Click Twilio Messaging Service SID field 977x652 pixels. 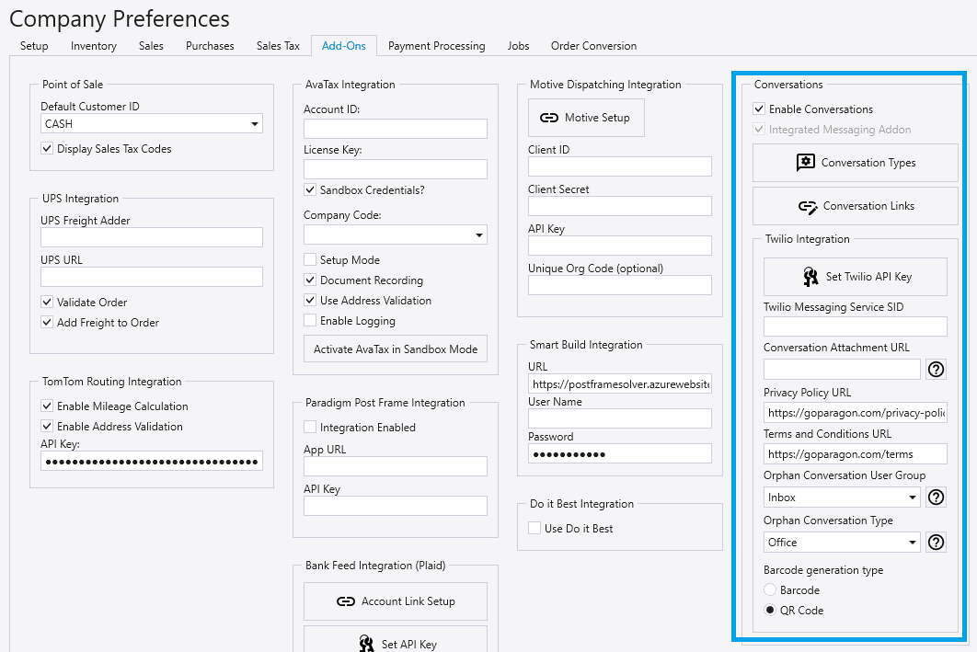(x=855, y=326)
